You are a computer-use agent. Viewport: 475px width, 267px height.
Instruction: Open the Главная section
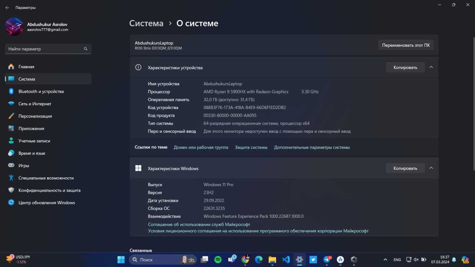point(48,67)
